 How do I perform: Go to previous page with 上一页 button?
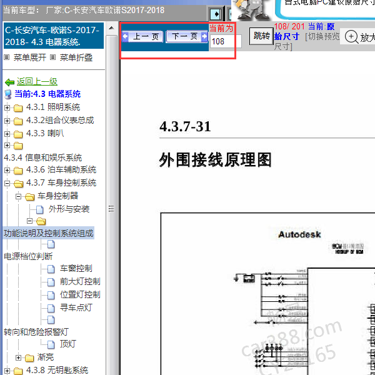click(x=142, y=37)
